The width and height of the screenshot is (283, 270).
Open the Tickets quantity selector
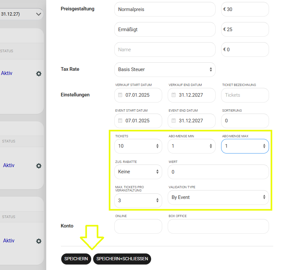138,146
